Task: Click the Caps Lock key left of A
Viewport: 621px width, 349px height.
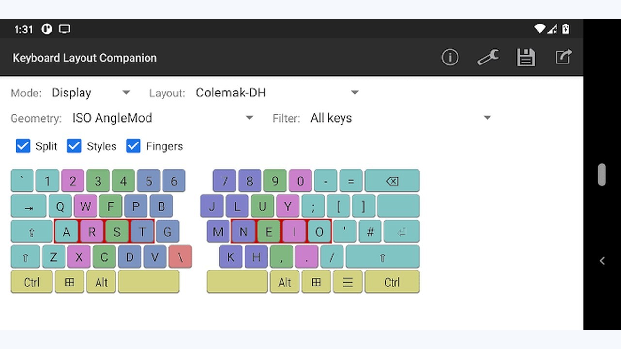Action: [32, 232]
